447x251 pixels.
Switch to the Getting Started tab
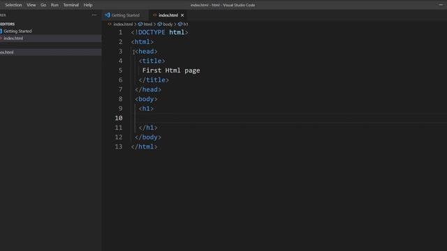(125, 15)
